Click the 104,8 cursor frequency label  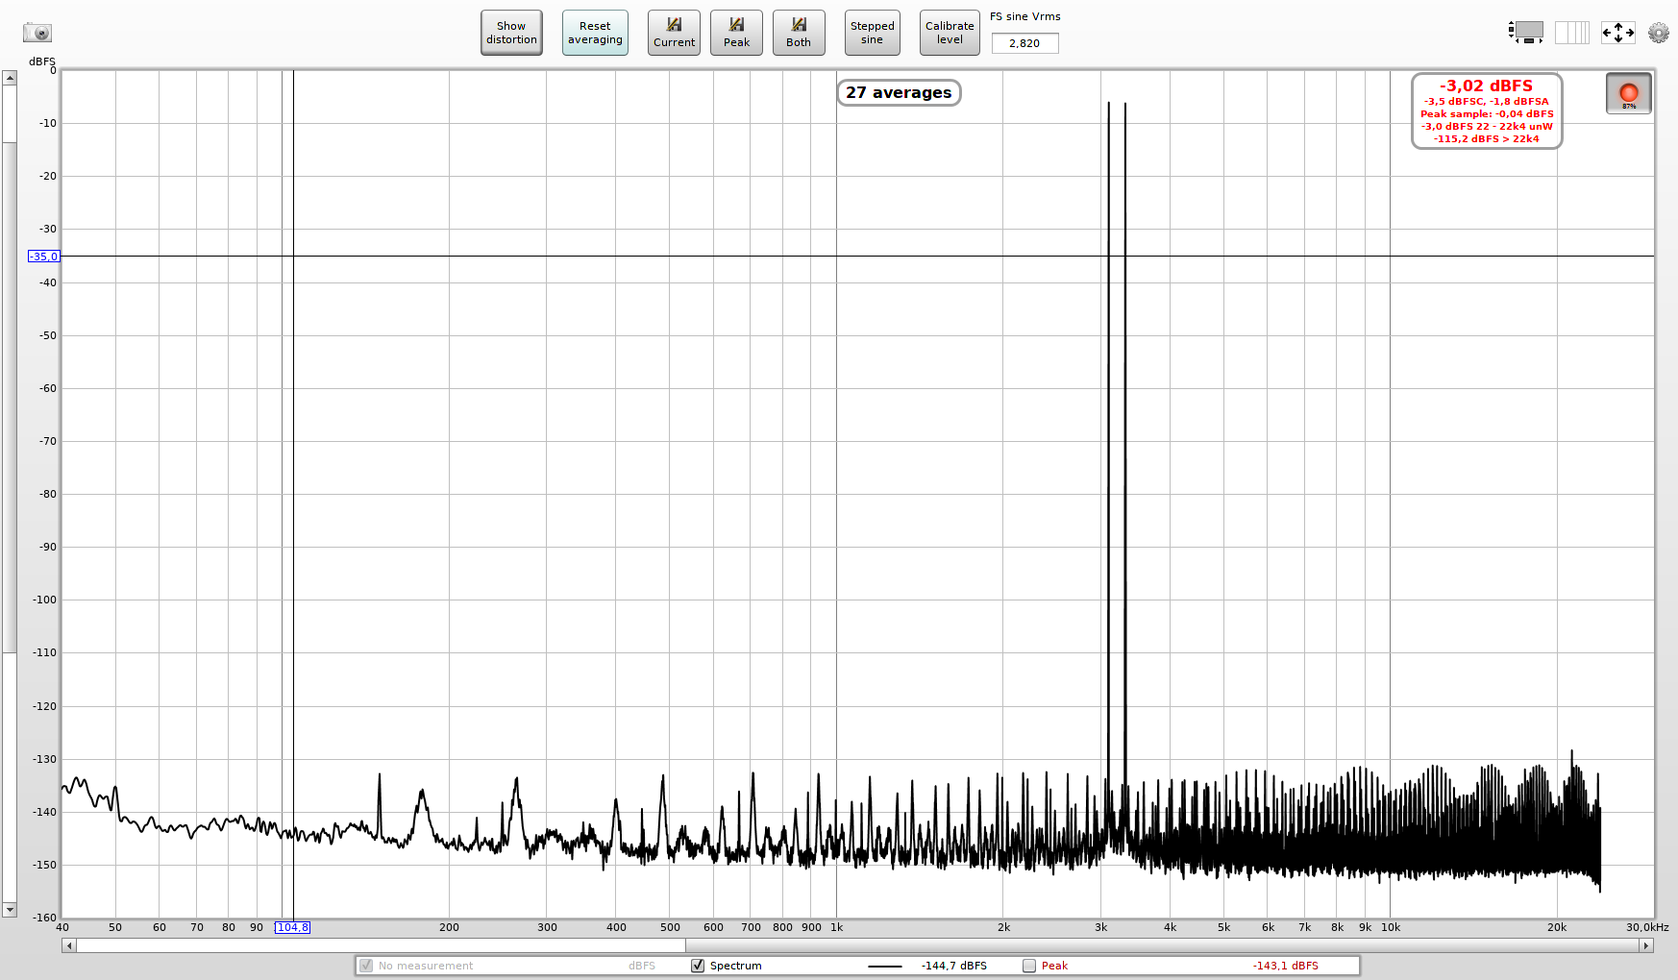pyautogui.click(x=292, y=927)
